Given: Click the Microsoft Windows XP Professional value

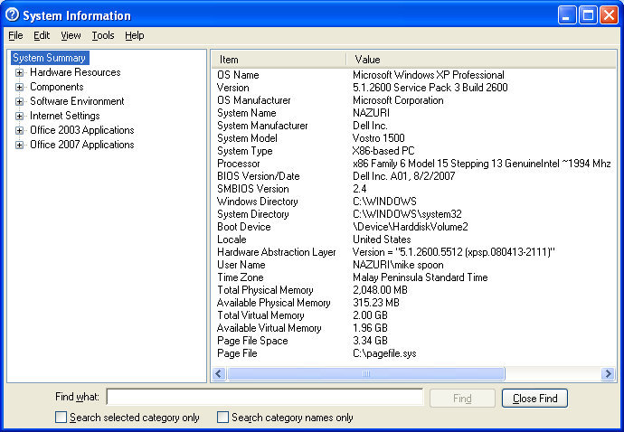Looking at the screenshot, I should 428,75.
